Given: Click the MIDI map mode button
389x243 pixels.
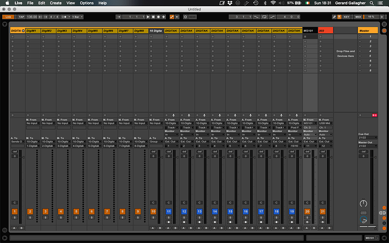Looking at the screenshot, I should [x=358, y=17].
